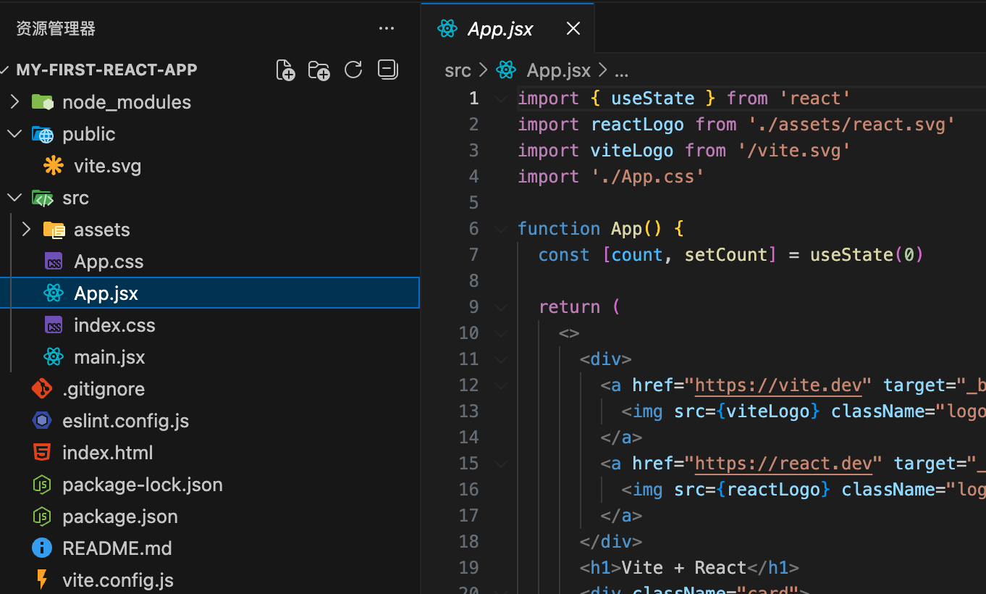Viewport: 986px width, 594px height.
Task: Click './App.css' import string on line 4
Action: click(648, 177)
